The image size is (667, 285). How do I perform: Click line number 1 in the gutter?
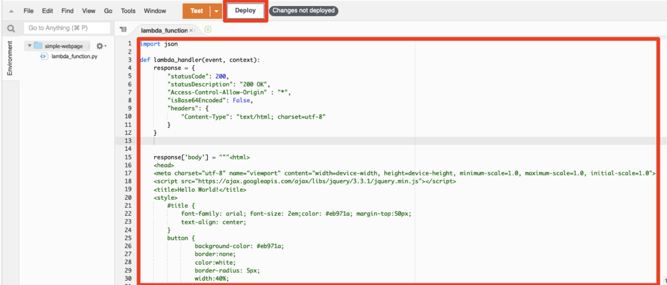click(130, 43)
